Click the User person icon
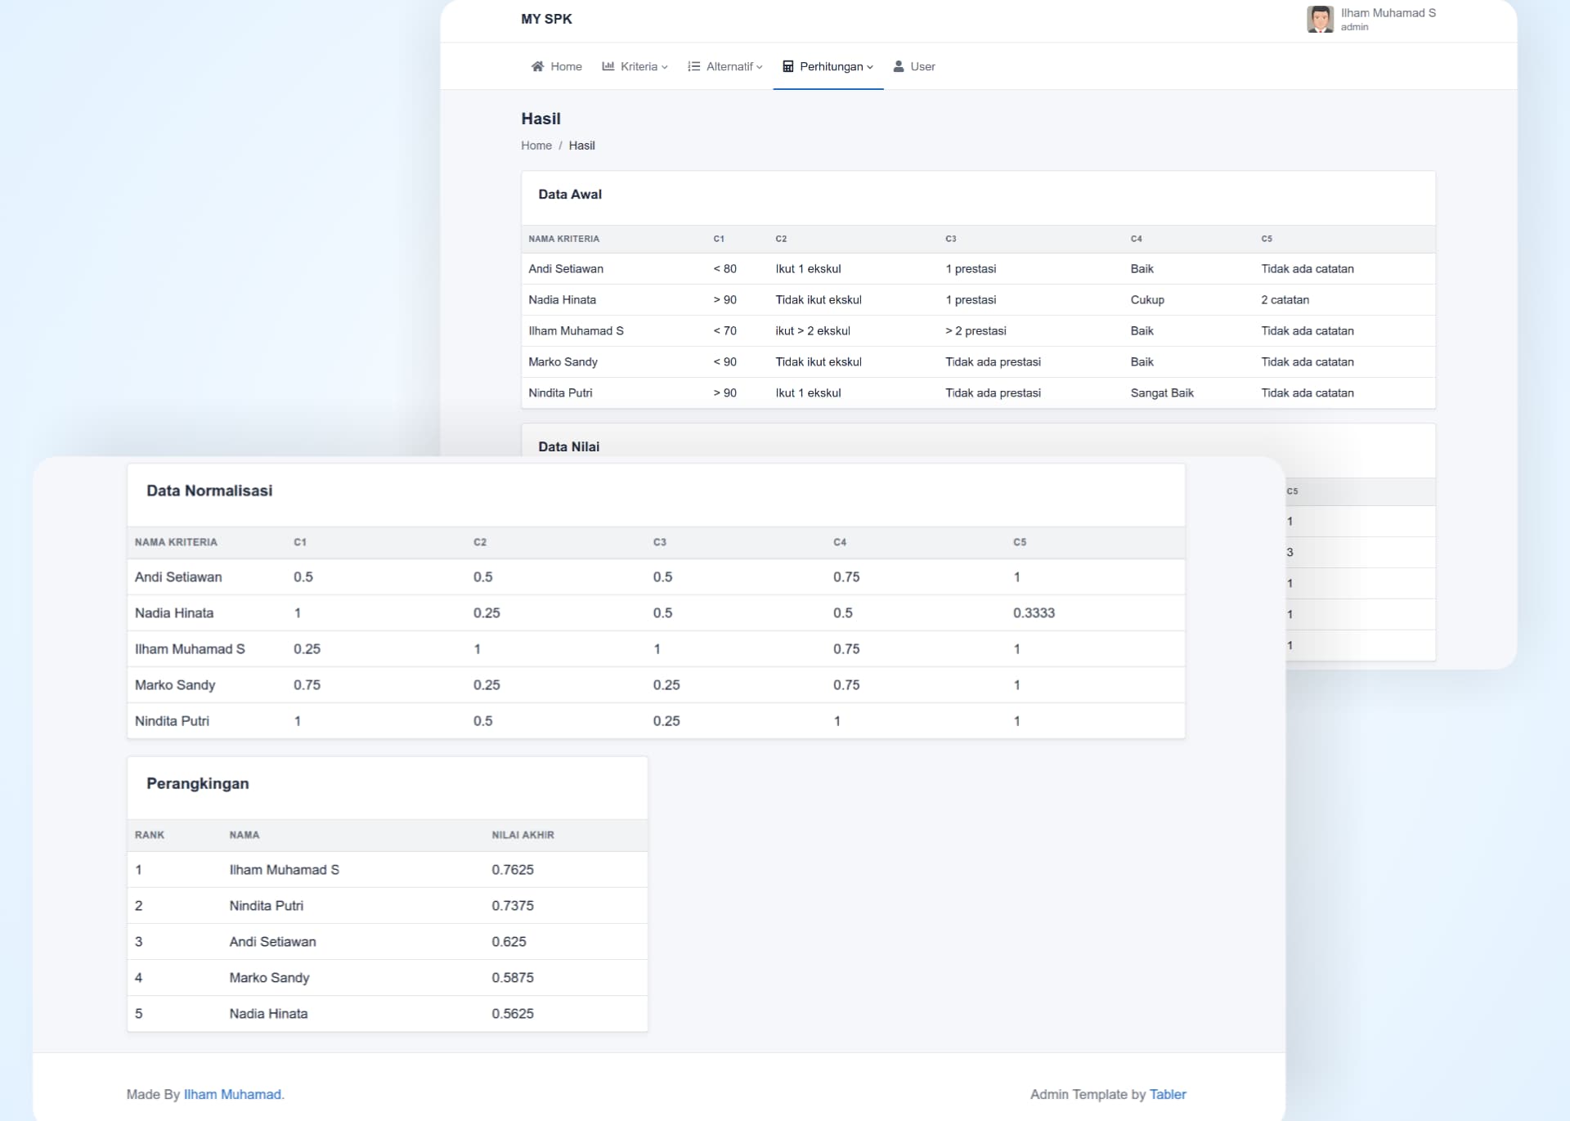 pyautogui.click(x=899, y=66)
